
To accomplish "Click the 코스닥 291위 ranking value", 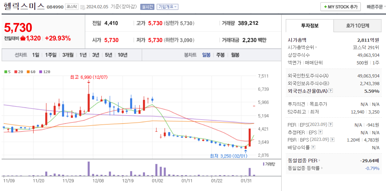I will [366, 48].
